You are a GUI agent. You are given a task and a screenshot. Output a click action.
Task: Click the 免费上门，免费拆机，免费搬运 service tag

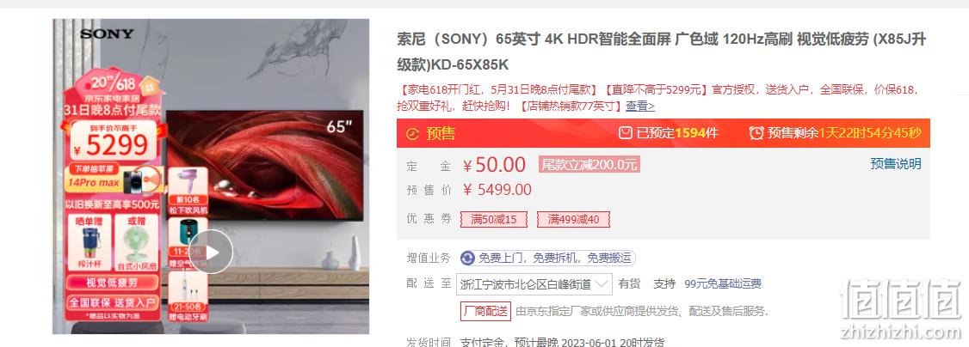coord(555,259)
